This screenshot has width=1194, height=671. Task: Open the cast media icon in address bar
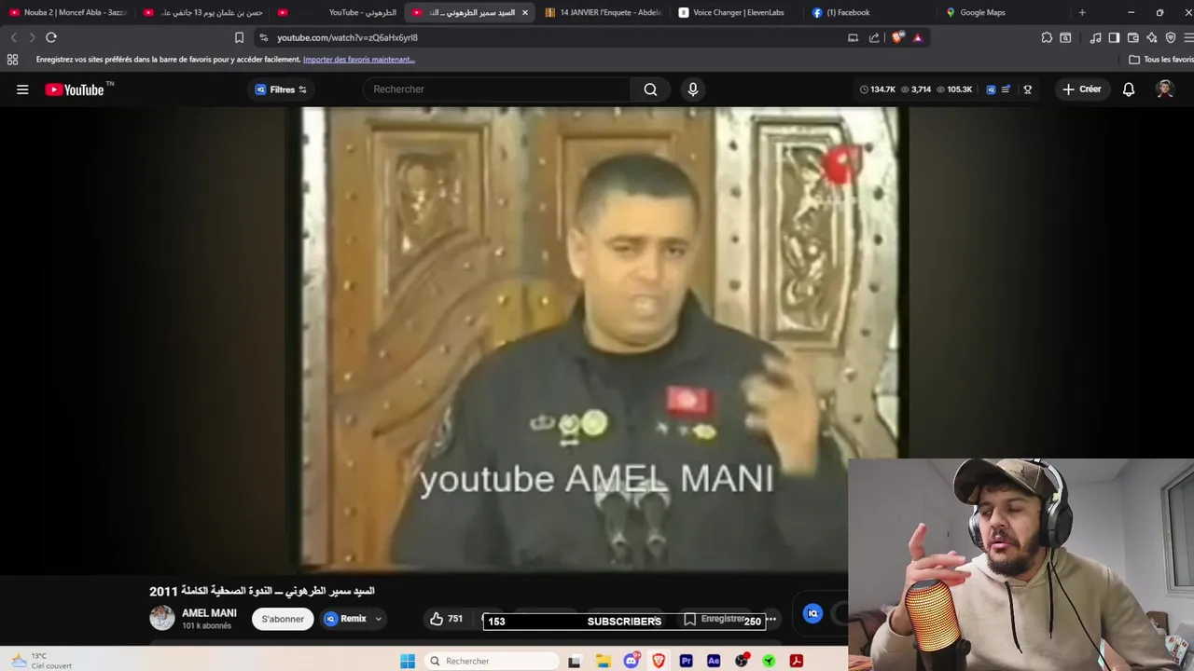[853, 37]
